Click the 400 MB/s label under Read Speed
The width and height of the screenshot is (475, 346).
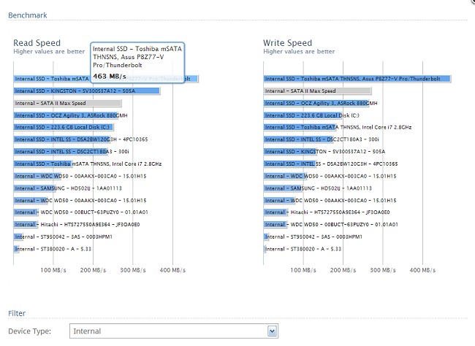(172, 270)
